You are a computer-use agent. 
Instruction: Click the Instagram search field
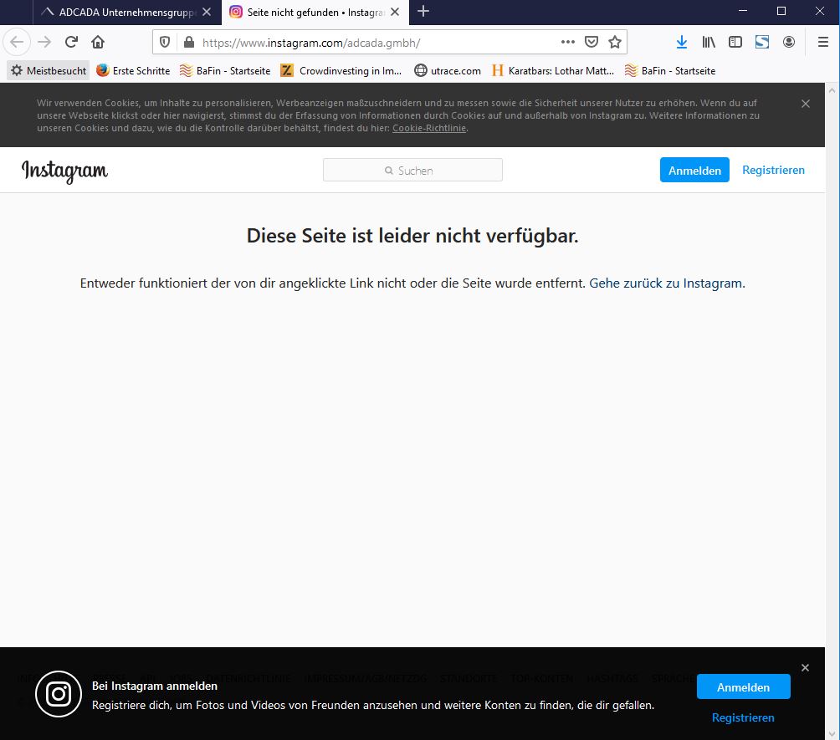(x=412, y=171)
